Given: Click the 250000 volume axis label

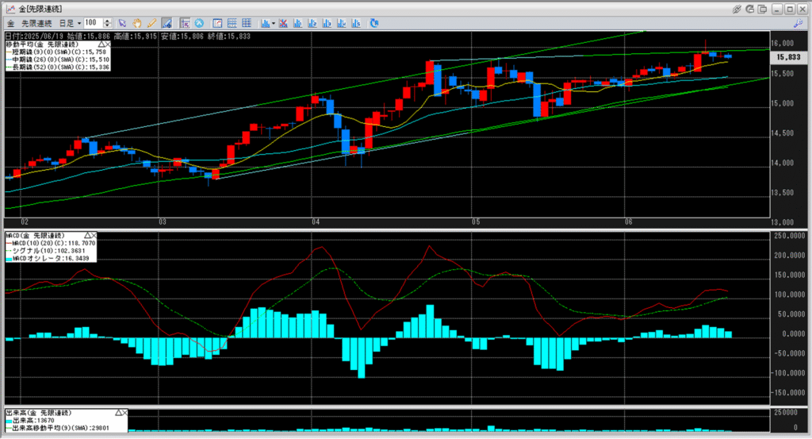Looking at the screenshot, I should pyautogui.click(x=786, y=413).
